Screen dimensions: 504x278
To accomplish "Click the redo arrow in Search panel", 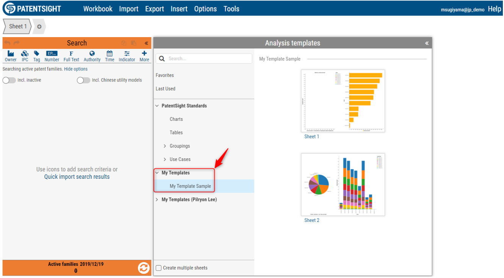I will (17, 43).
